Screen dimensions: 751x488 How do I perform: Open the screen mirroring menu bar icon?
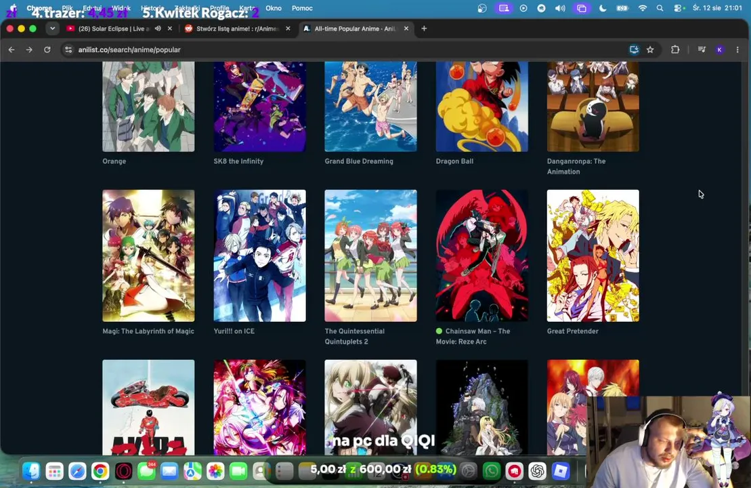[x=582, y=8]
